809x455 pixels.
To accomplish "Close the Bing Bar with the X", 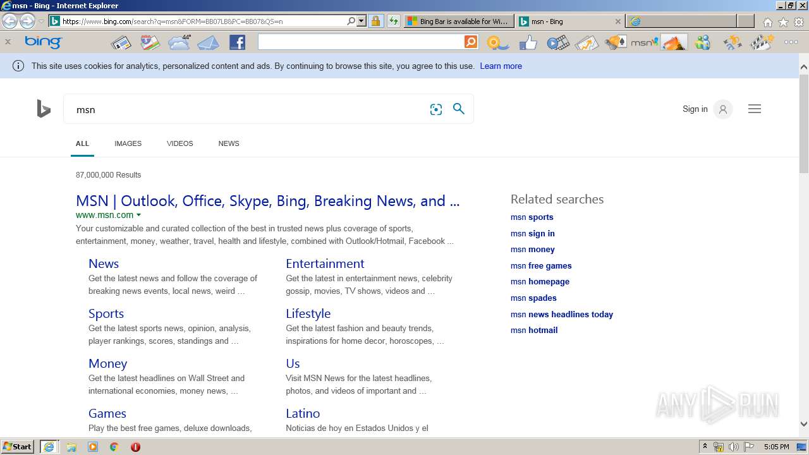I will pos(8,42).
